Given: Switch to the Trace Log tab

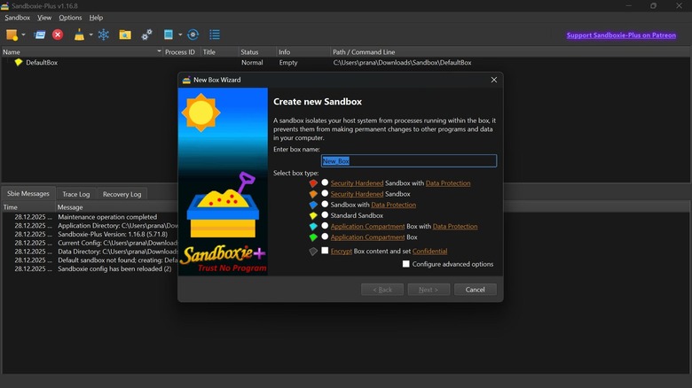Looking at the screenshot, I should click(x=76, y=194).
